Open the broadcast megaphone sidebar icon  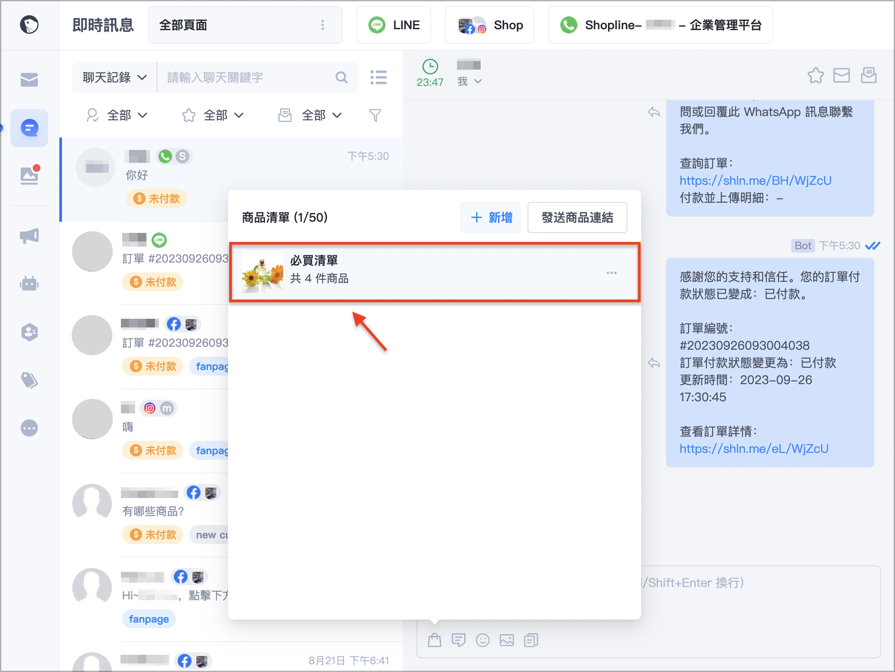29,236
